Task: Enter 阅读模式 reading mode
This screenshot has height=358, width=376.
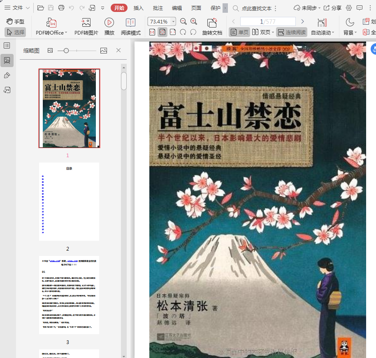Action: coord(130,23)
